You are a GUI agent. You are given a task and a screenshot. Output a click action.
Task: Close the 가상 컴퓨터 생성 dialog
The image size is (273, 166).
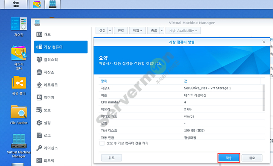point(264,42)
